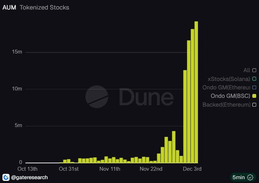Click the Oct 31st x-axis label

pyautogui.click(x=69, y=169)
